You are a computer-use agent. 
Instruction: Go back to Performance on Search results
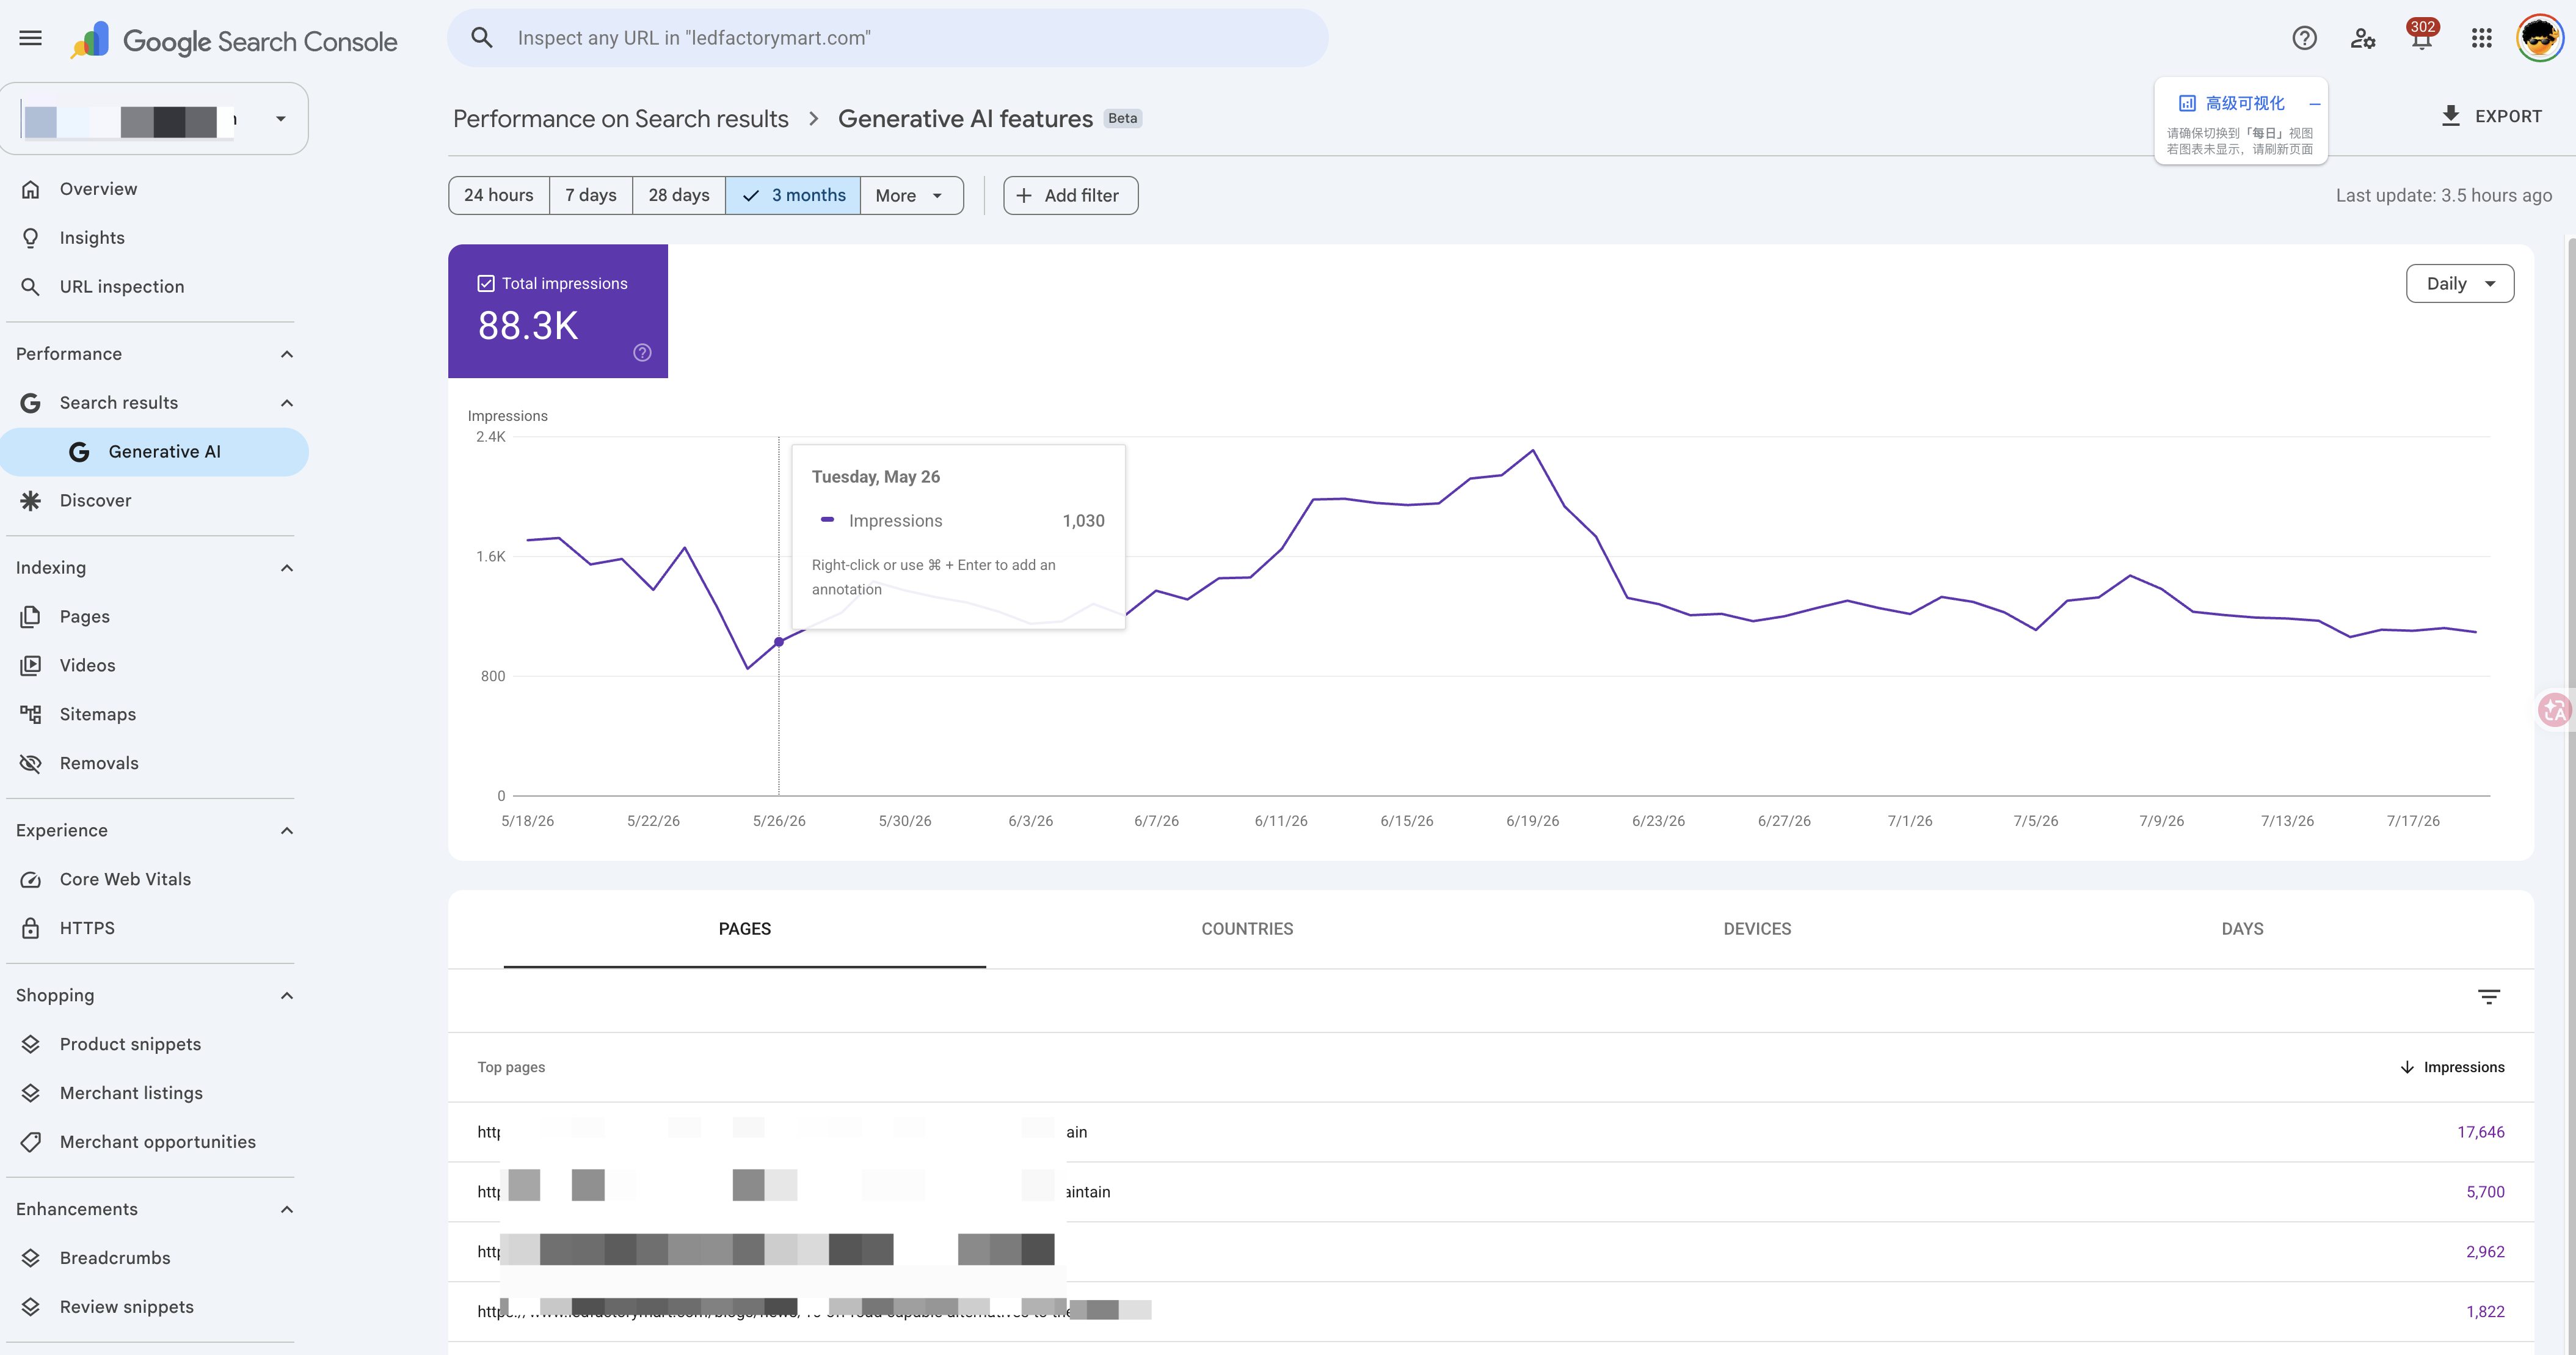[621, 119]
